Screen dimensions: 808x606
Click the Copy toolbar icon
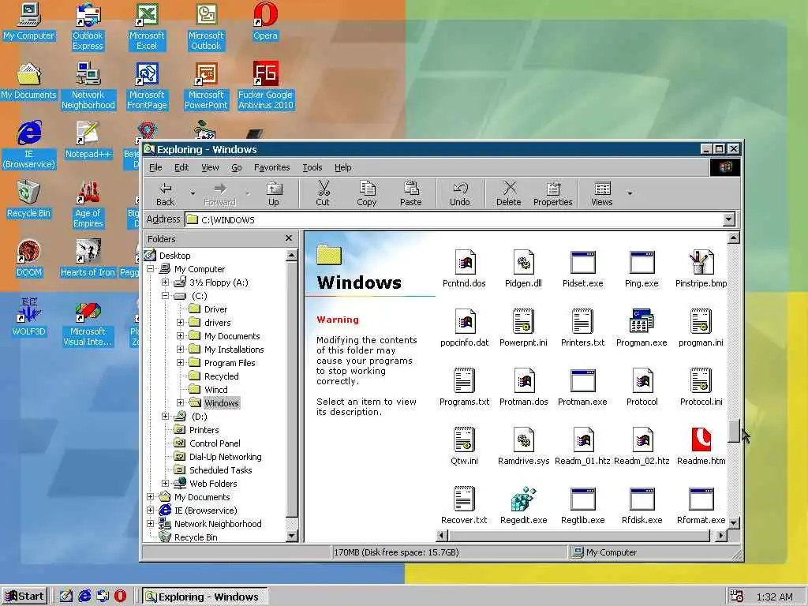pos(367,188)
